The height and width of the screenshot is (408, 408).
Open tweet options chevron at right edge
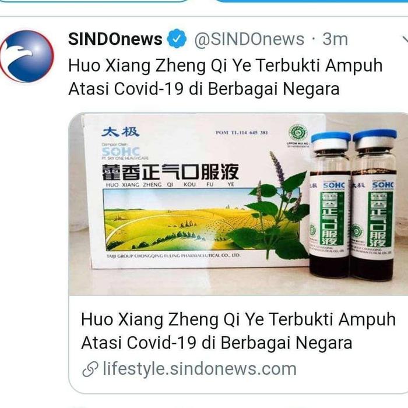[x=405, y=40]
